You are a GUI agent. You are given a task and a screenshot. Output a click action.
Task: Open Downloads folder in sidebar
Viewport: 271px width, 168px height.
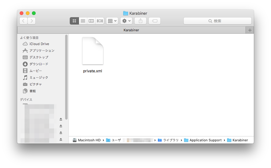pyautogui.click(x=39, y=64)
